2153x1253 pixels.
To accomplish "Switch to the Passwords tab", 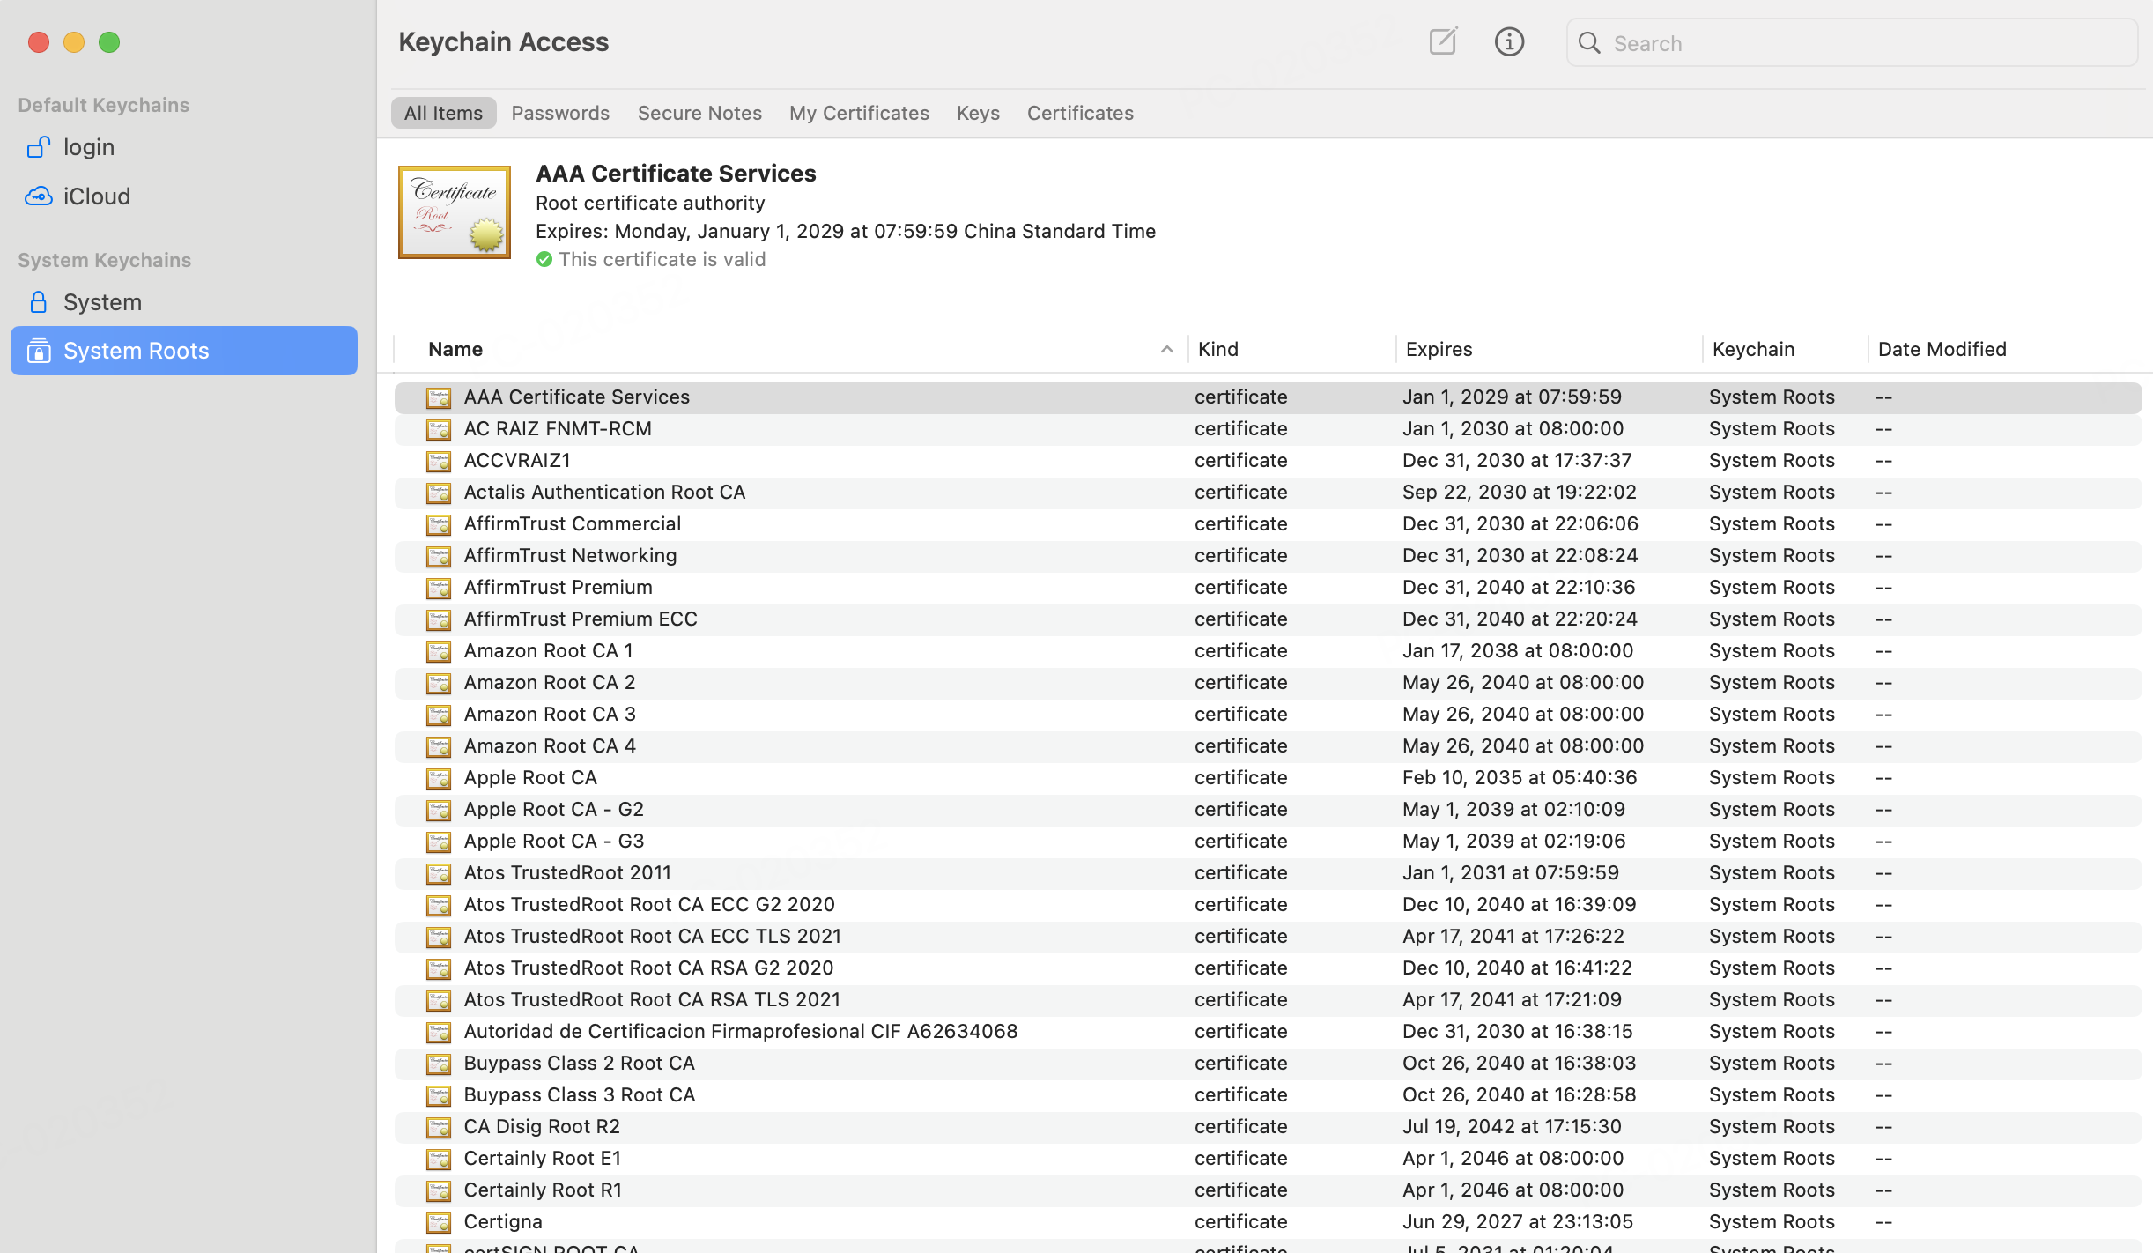I will coord(560,113).
